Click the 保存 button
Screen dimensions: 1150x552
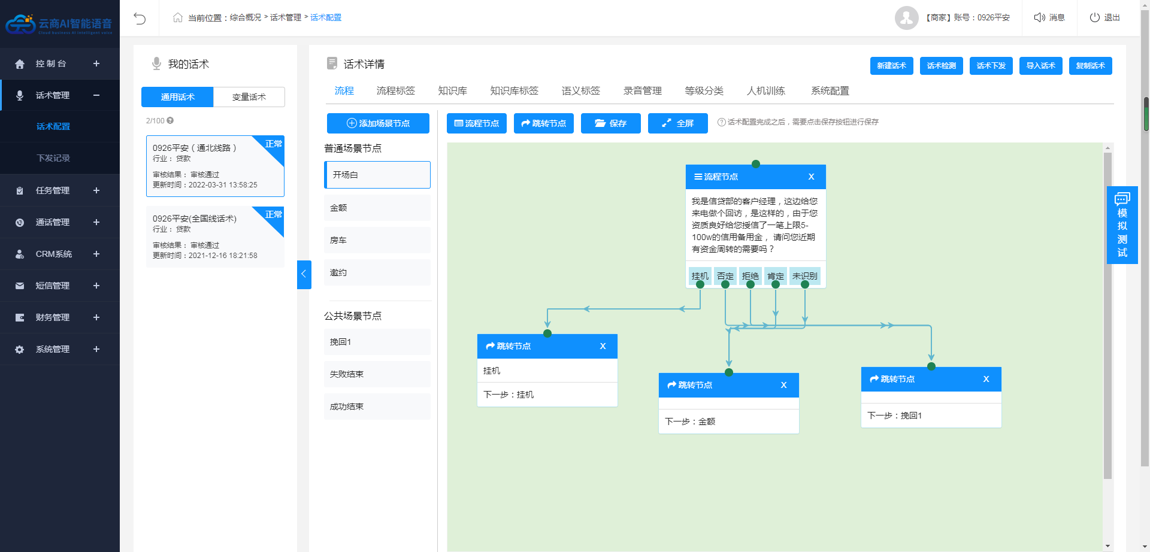point(610,123)
